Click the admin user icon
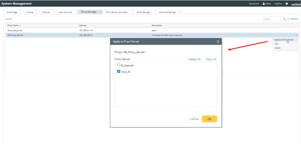This screenshot has width=301, height=144. [x=264, y=4]
